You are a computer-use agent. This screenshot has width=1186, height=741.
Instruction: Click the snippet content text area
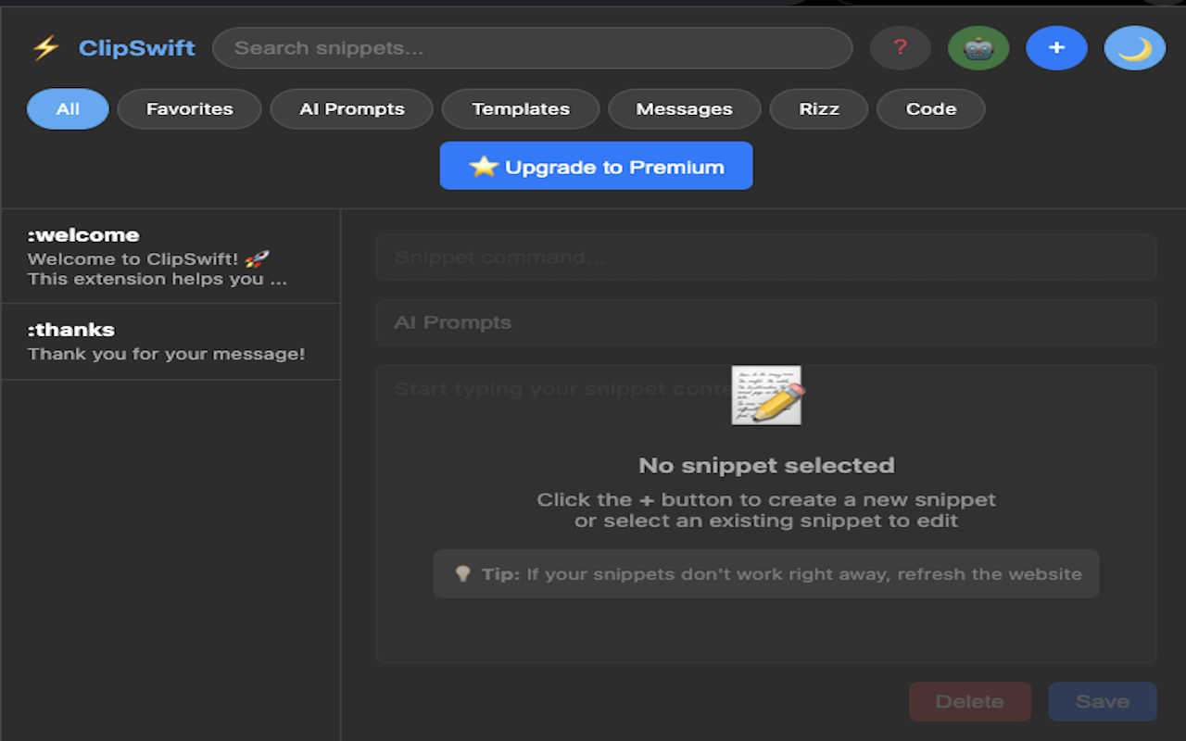(x=765, y=514)
